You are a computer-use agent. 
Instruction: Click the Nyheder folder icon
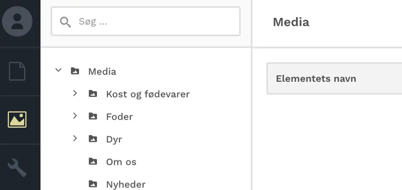pyautogui.click(x=93, y=184)
